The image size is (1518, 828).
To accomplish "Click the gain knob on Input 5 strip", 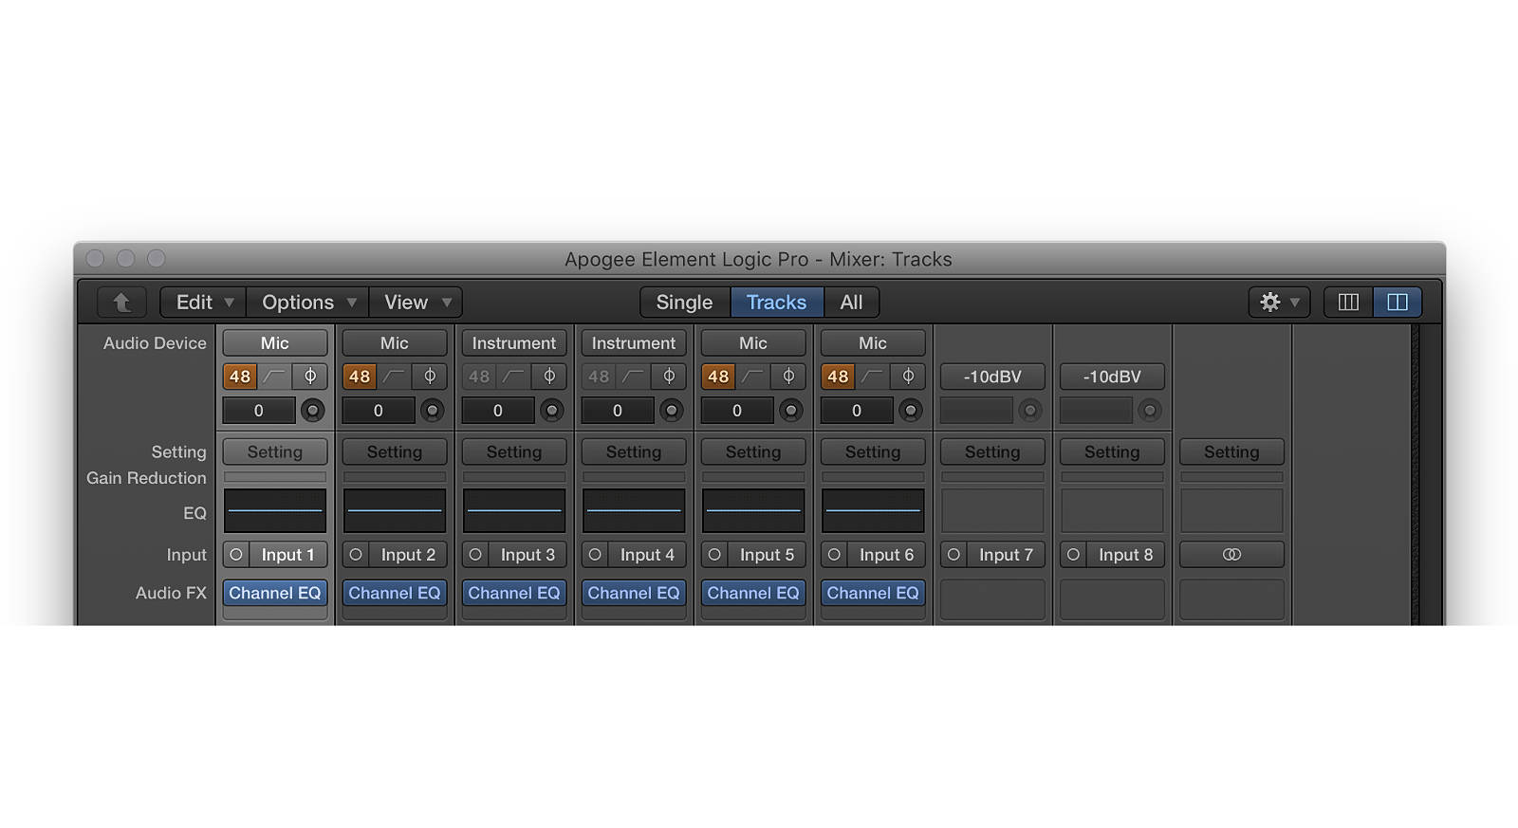I will pos(790,411).
